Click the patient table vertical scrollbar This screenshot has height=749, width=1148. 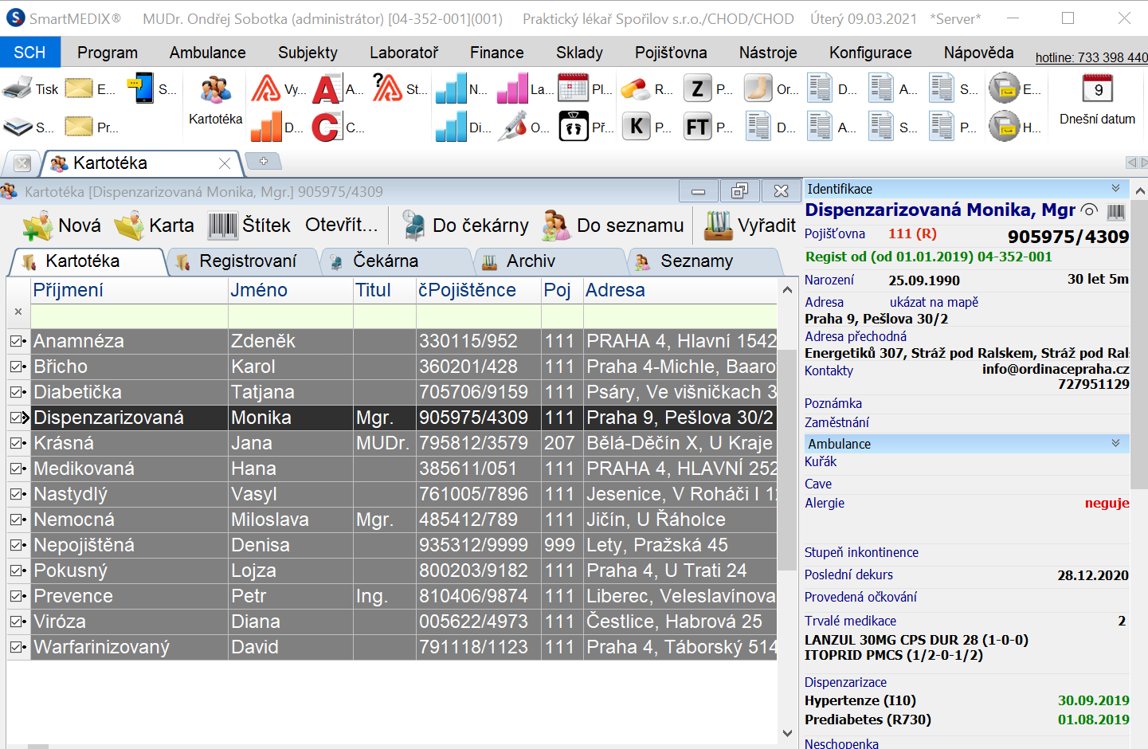coord(787,458)
